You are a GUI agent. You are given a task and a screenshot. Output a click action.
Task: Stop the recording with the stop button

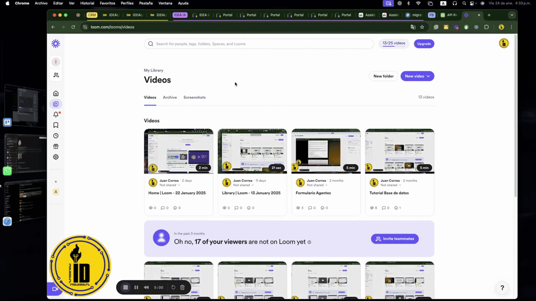click(x=126, y=287)
